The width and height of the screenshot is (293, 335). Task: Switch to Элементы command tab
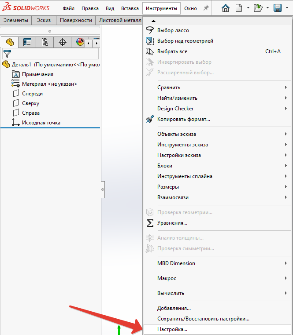pos(16,20)
